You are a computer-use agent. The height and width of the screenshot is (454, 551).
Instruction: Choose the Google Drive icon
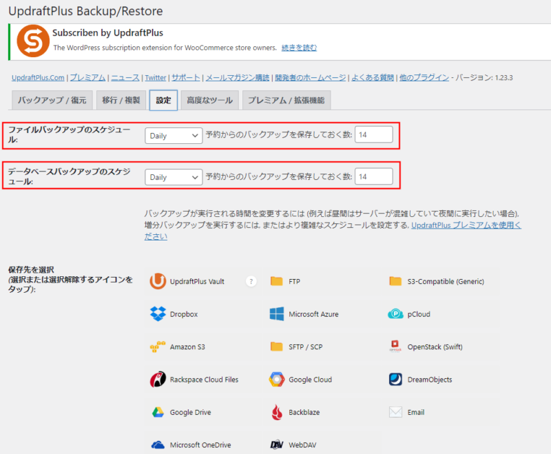[x=158, y=412]
